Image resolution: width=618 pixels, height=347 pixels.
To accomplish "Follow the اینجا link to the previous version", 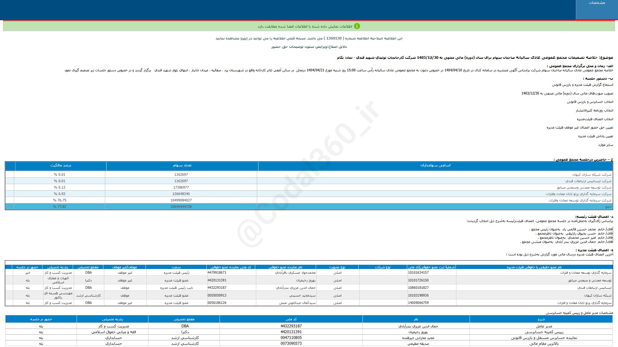I will tap(245, 38).
